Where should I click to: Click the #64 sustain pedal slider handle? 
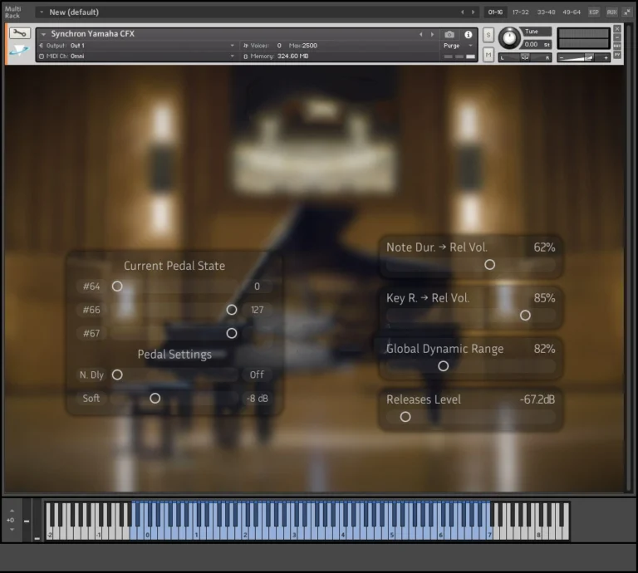coord(117,286)
